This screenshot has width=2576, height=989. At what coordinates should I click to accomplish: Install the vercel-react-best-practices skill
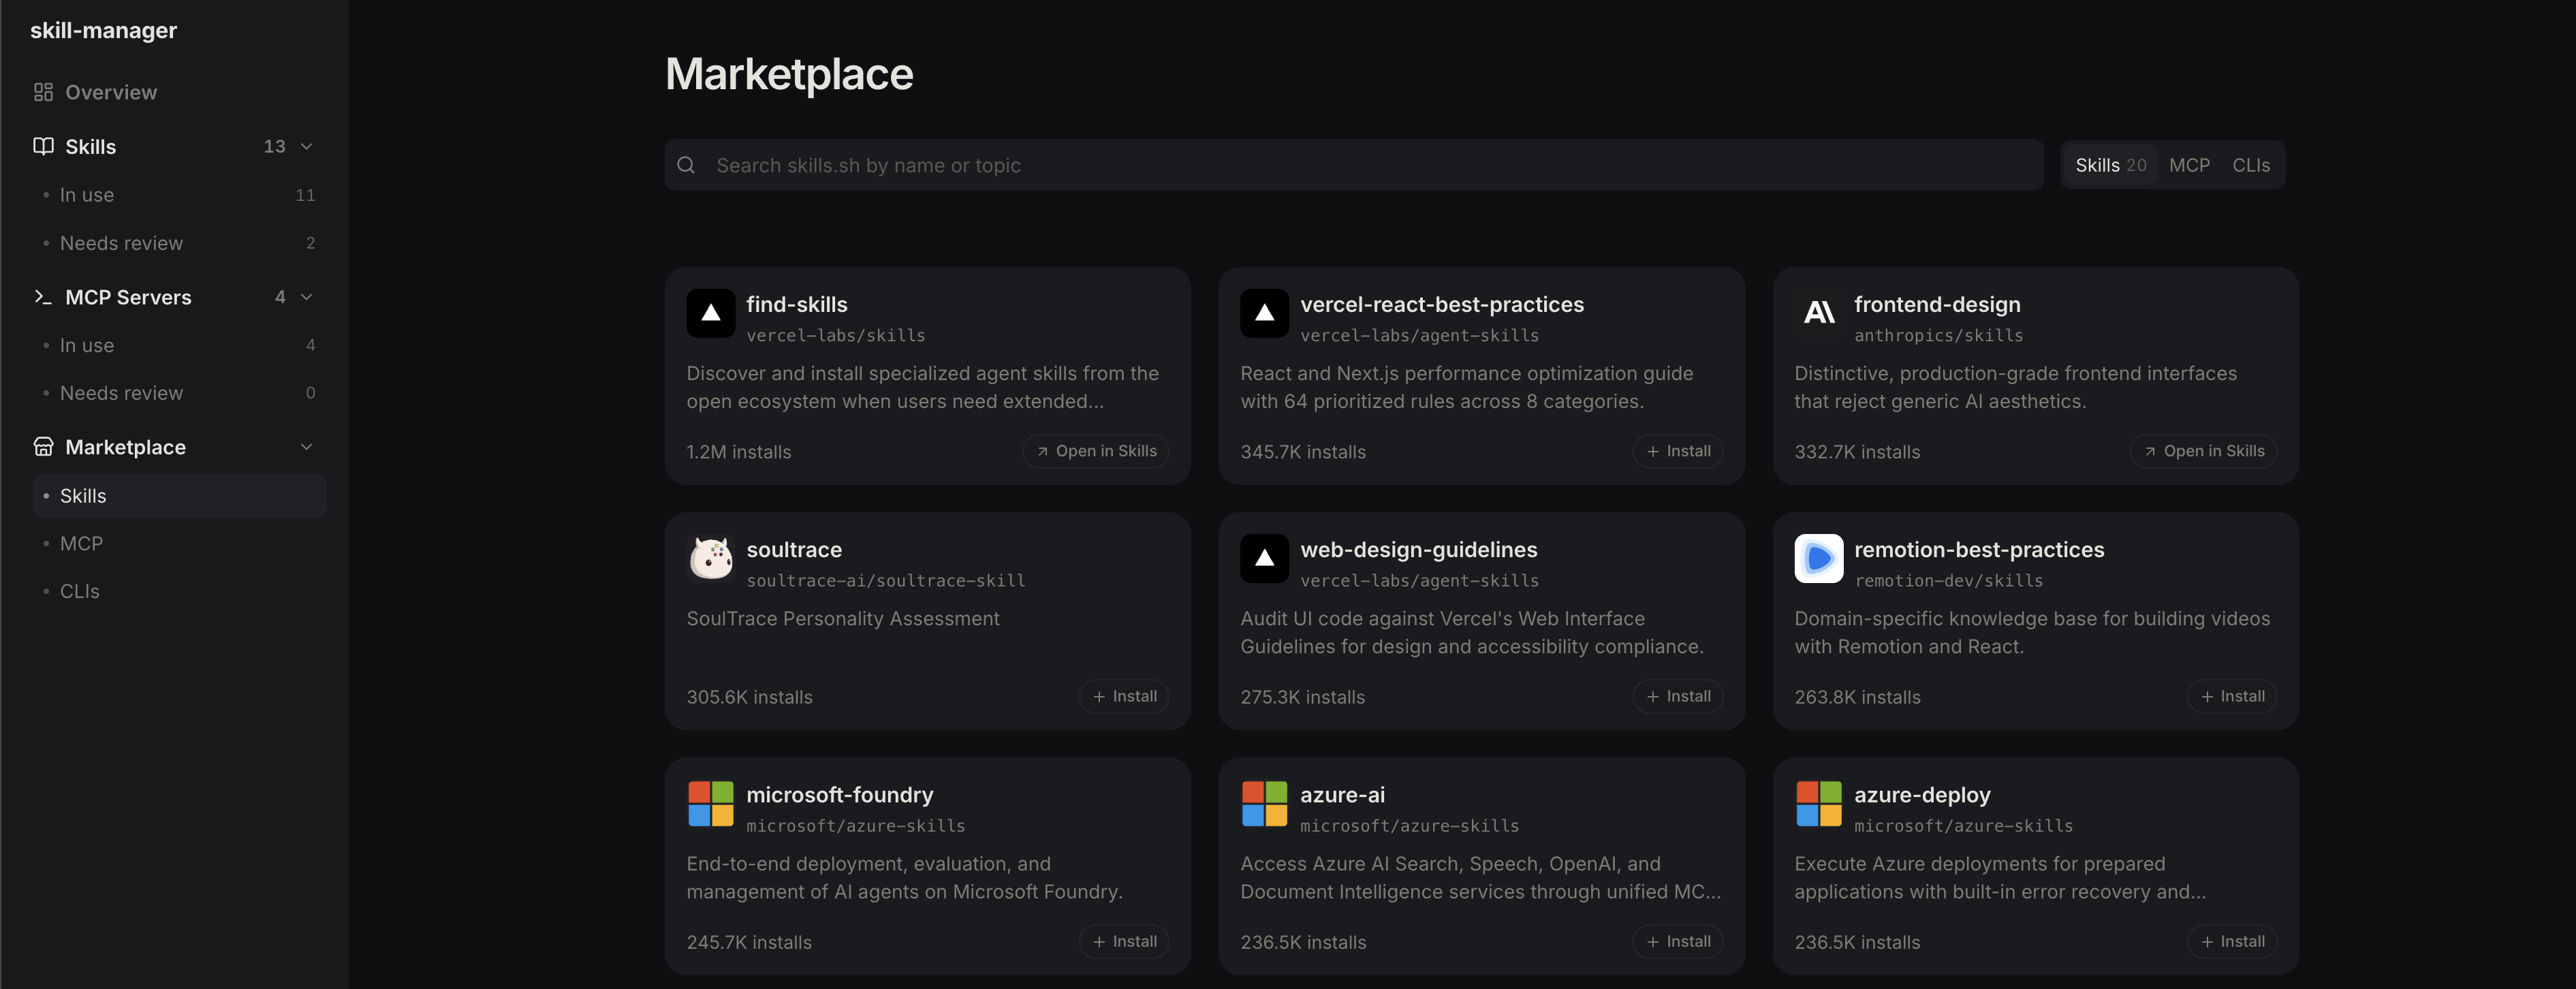click(x=1678, y=451)
